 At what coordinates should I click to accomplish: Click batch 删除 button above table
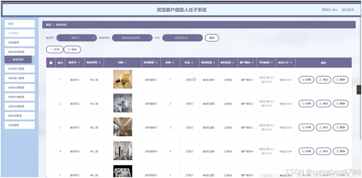(x=72, y=49)
